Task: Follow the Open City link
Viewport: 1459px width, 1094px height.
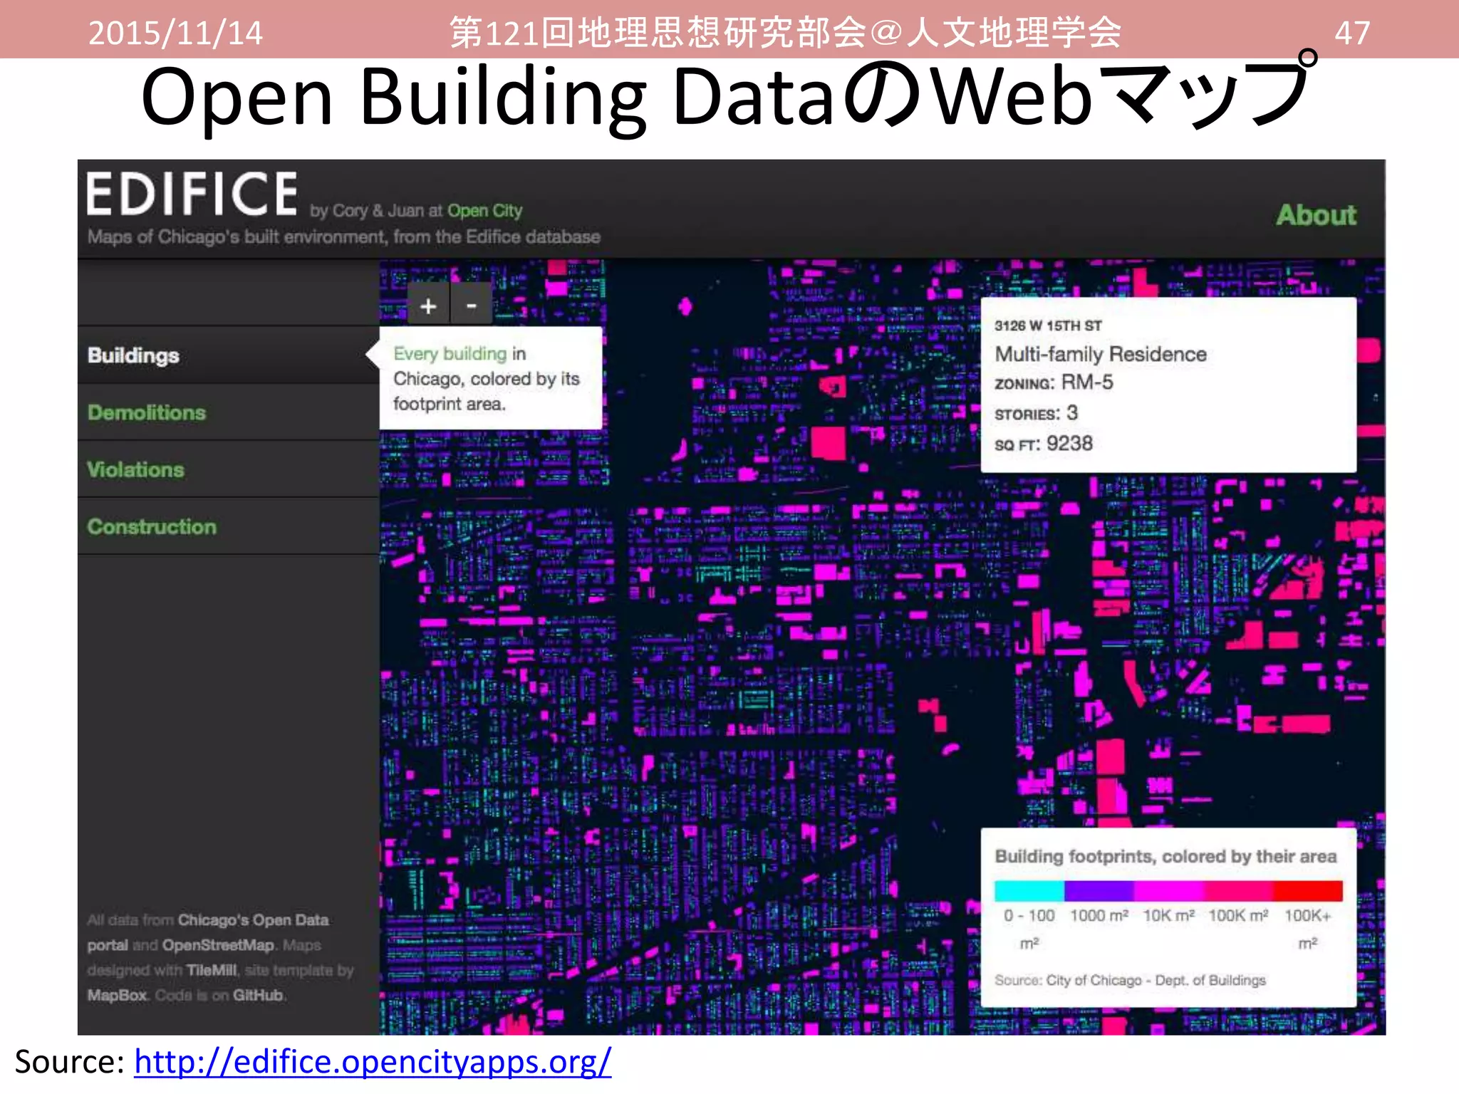Action: click(484, 211)
